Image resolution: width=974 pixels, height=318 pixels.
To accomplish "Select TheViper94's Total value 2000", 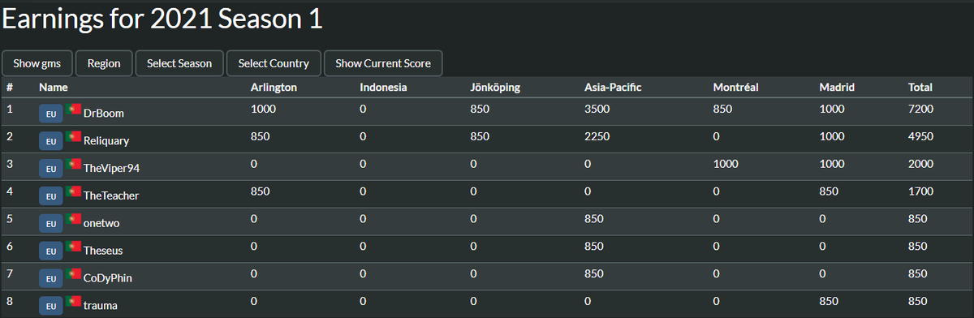I will tap(920, 164).
